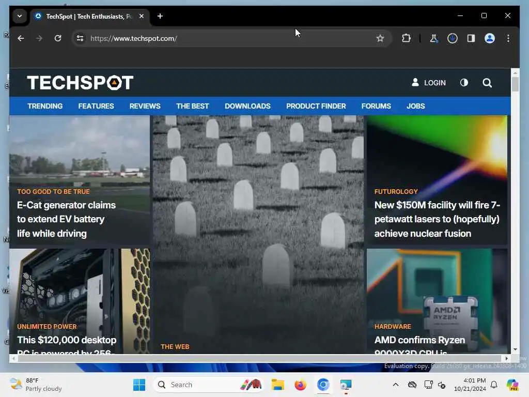Click the TechSpot logo
Screen dimensions: 529x397
tap(80, 83)
